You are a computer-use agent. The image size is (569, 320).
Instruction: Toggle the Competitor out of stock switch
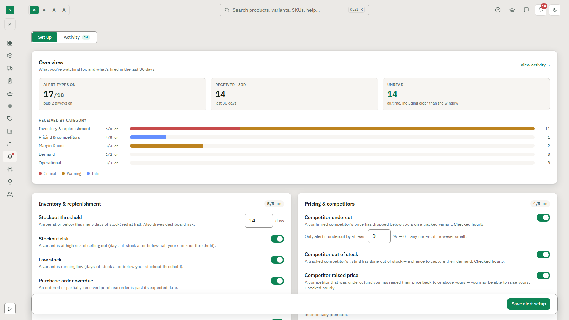coord(543,255)
